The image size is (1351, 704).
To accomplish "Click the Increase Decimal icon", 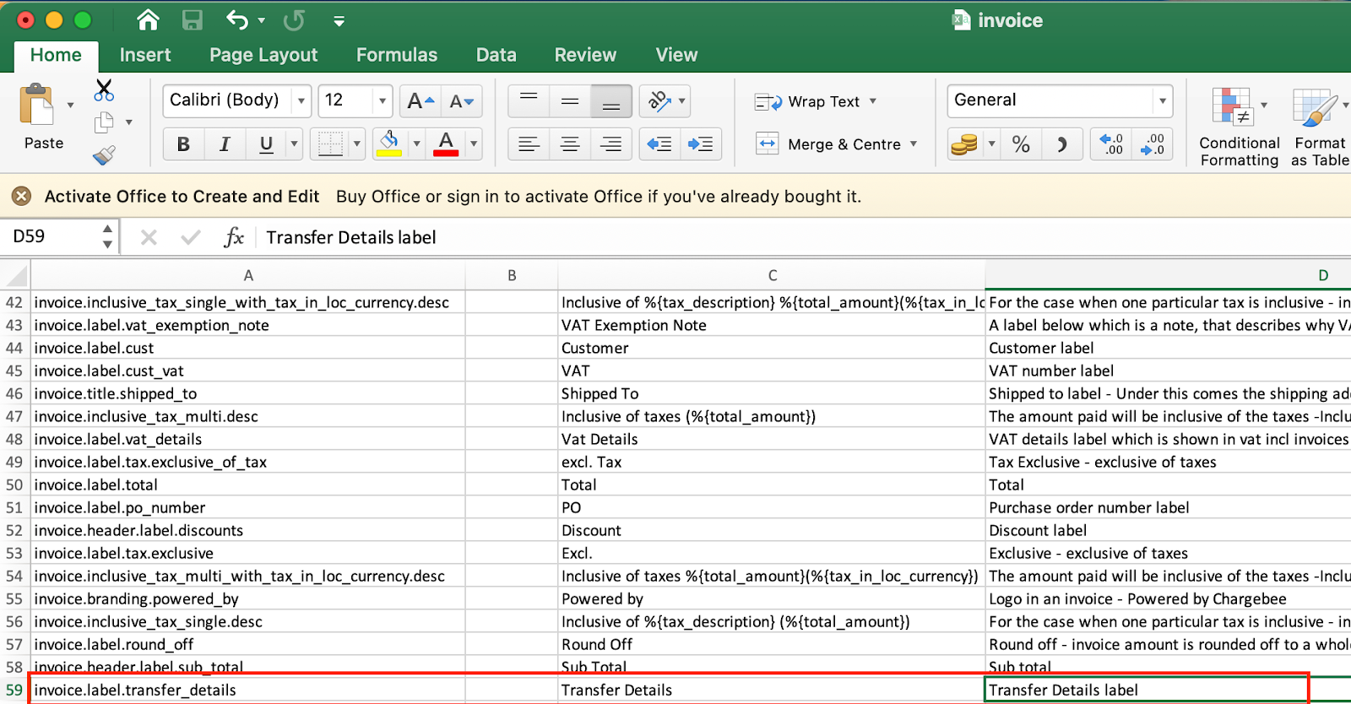I will pos(1112,144).
